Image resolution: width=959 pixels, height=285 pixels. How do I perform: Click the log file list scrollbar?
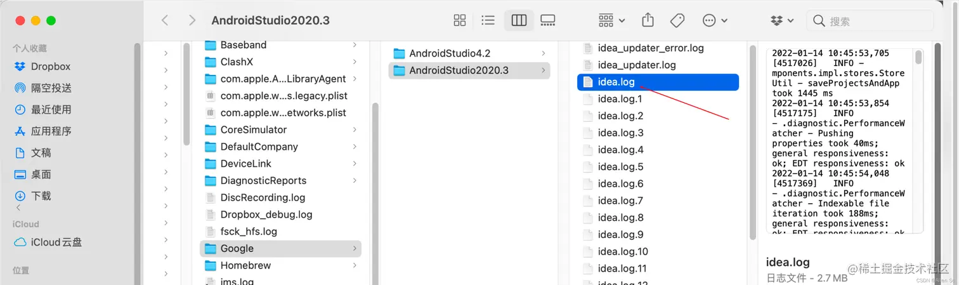pos(753,141)
